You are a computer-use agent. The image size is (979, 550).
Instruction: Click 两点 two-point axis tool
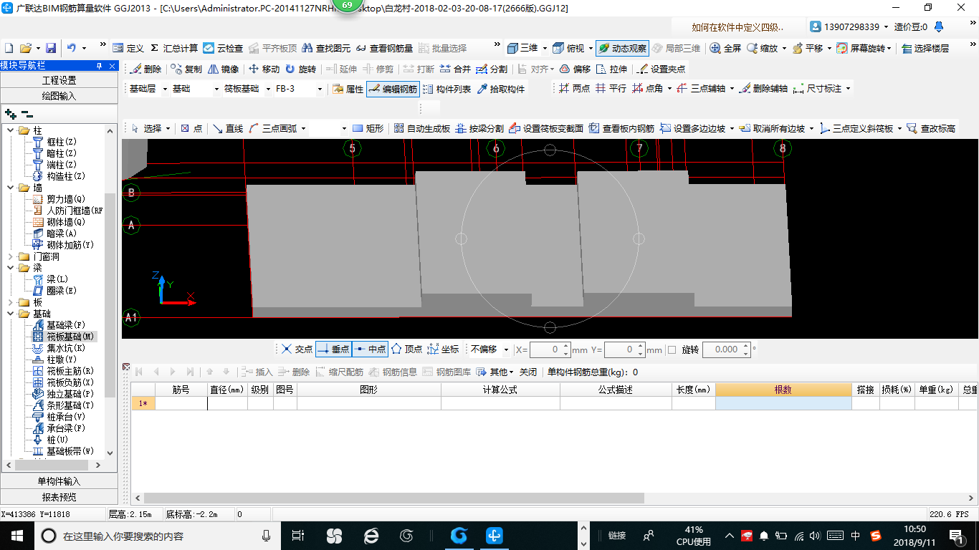click(x=574, y=89)
